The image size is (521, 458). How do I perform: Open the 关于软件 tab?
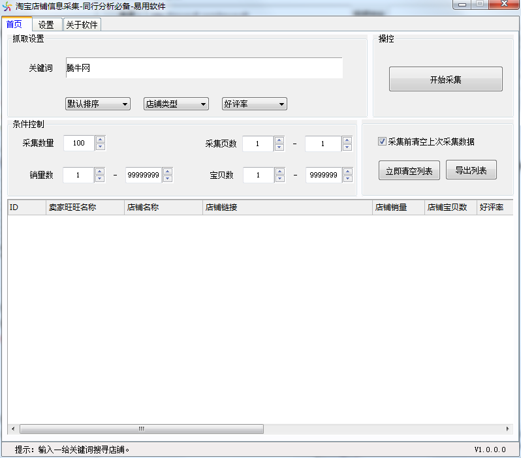pos(82,25)
